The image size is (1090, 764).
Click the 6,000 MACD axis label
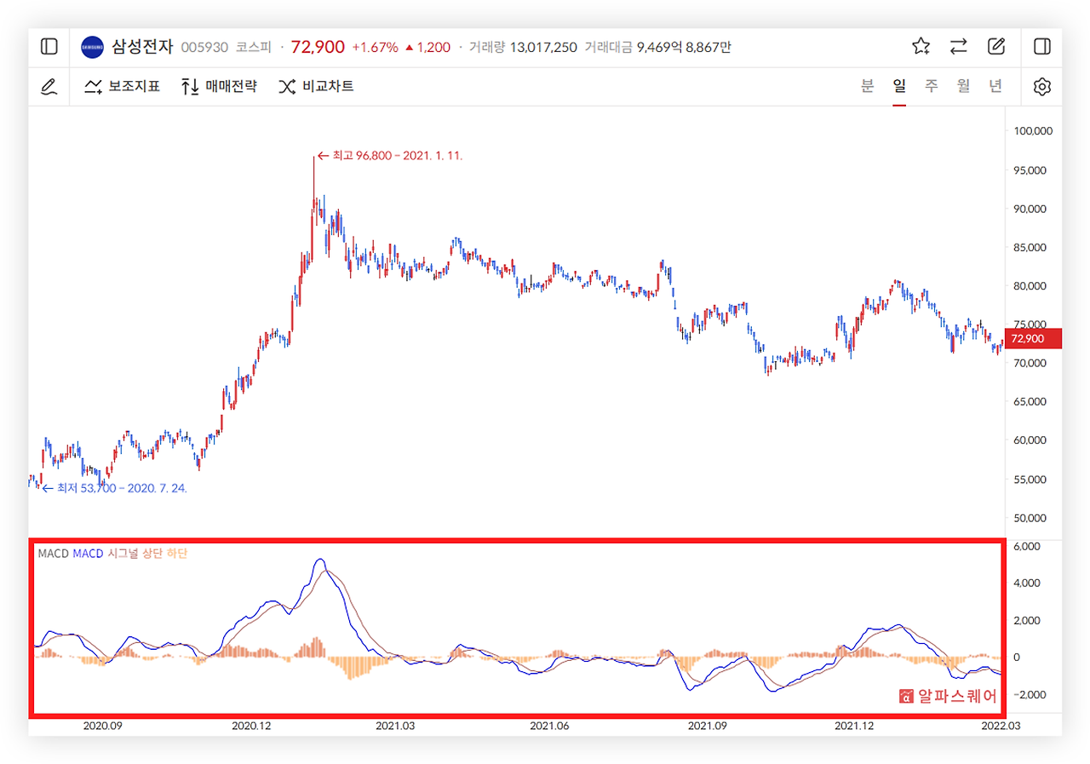click(x=1025, y=546)
